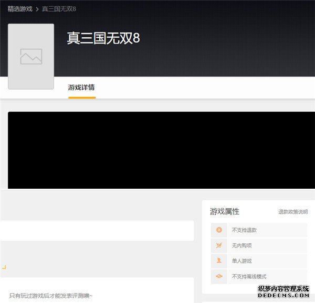Click the 真三国无双8 breadcrumb text
The height and width of the screenshot is (303, 315).
(59, 9)
